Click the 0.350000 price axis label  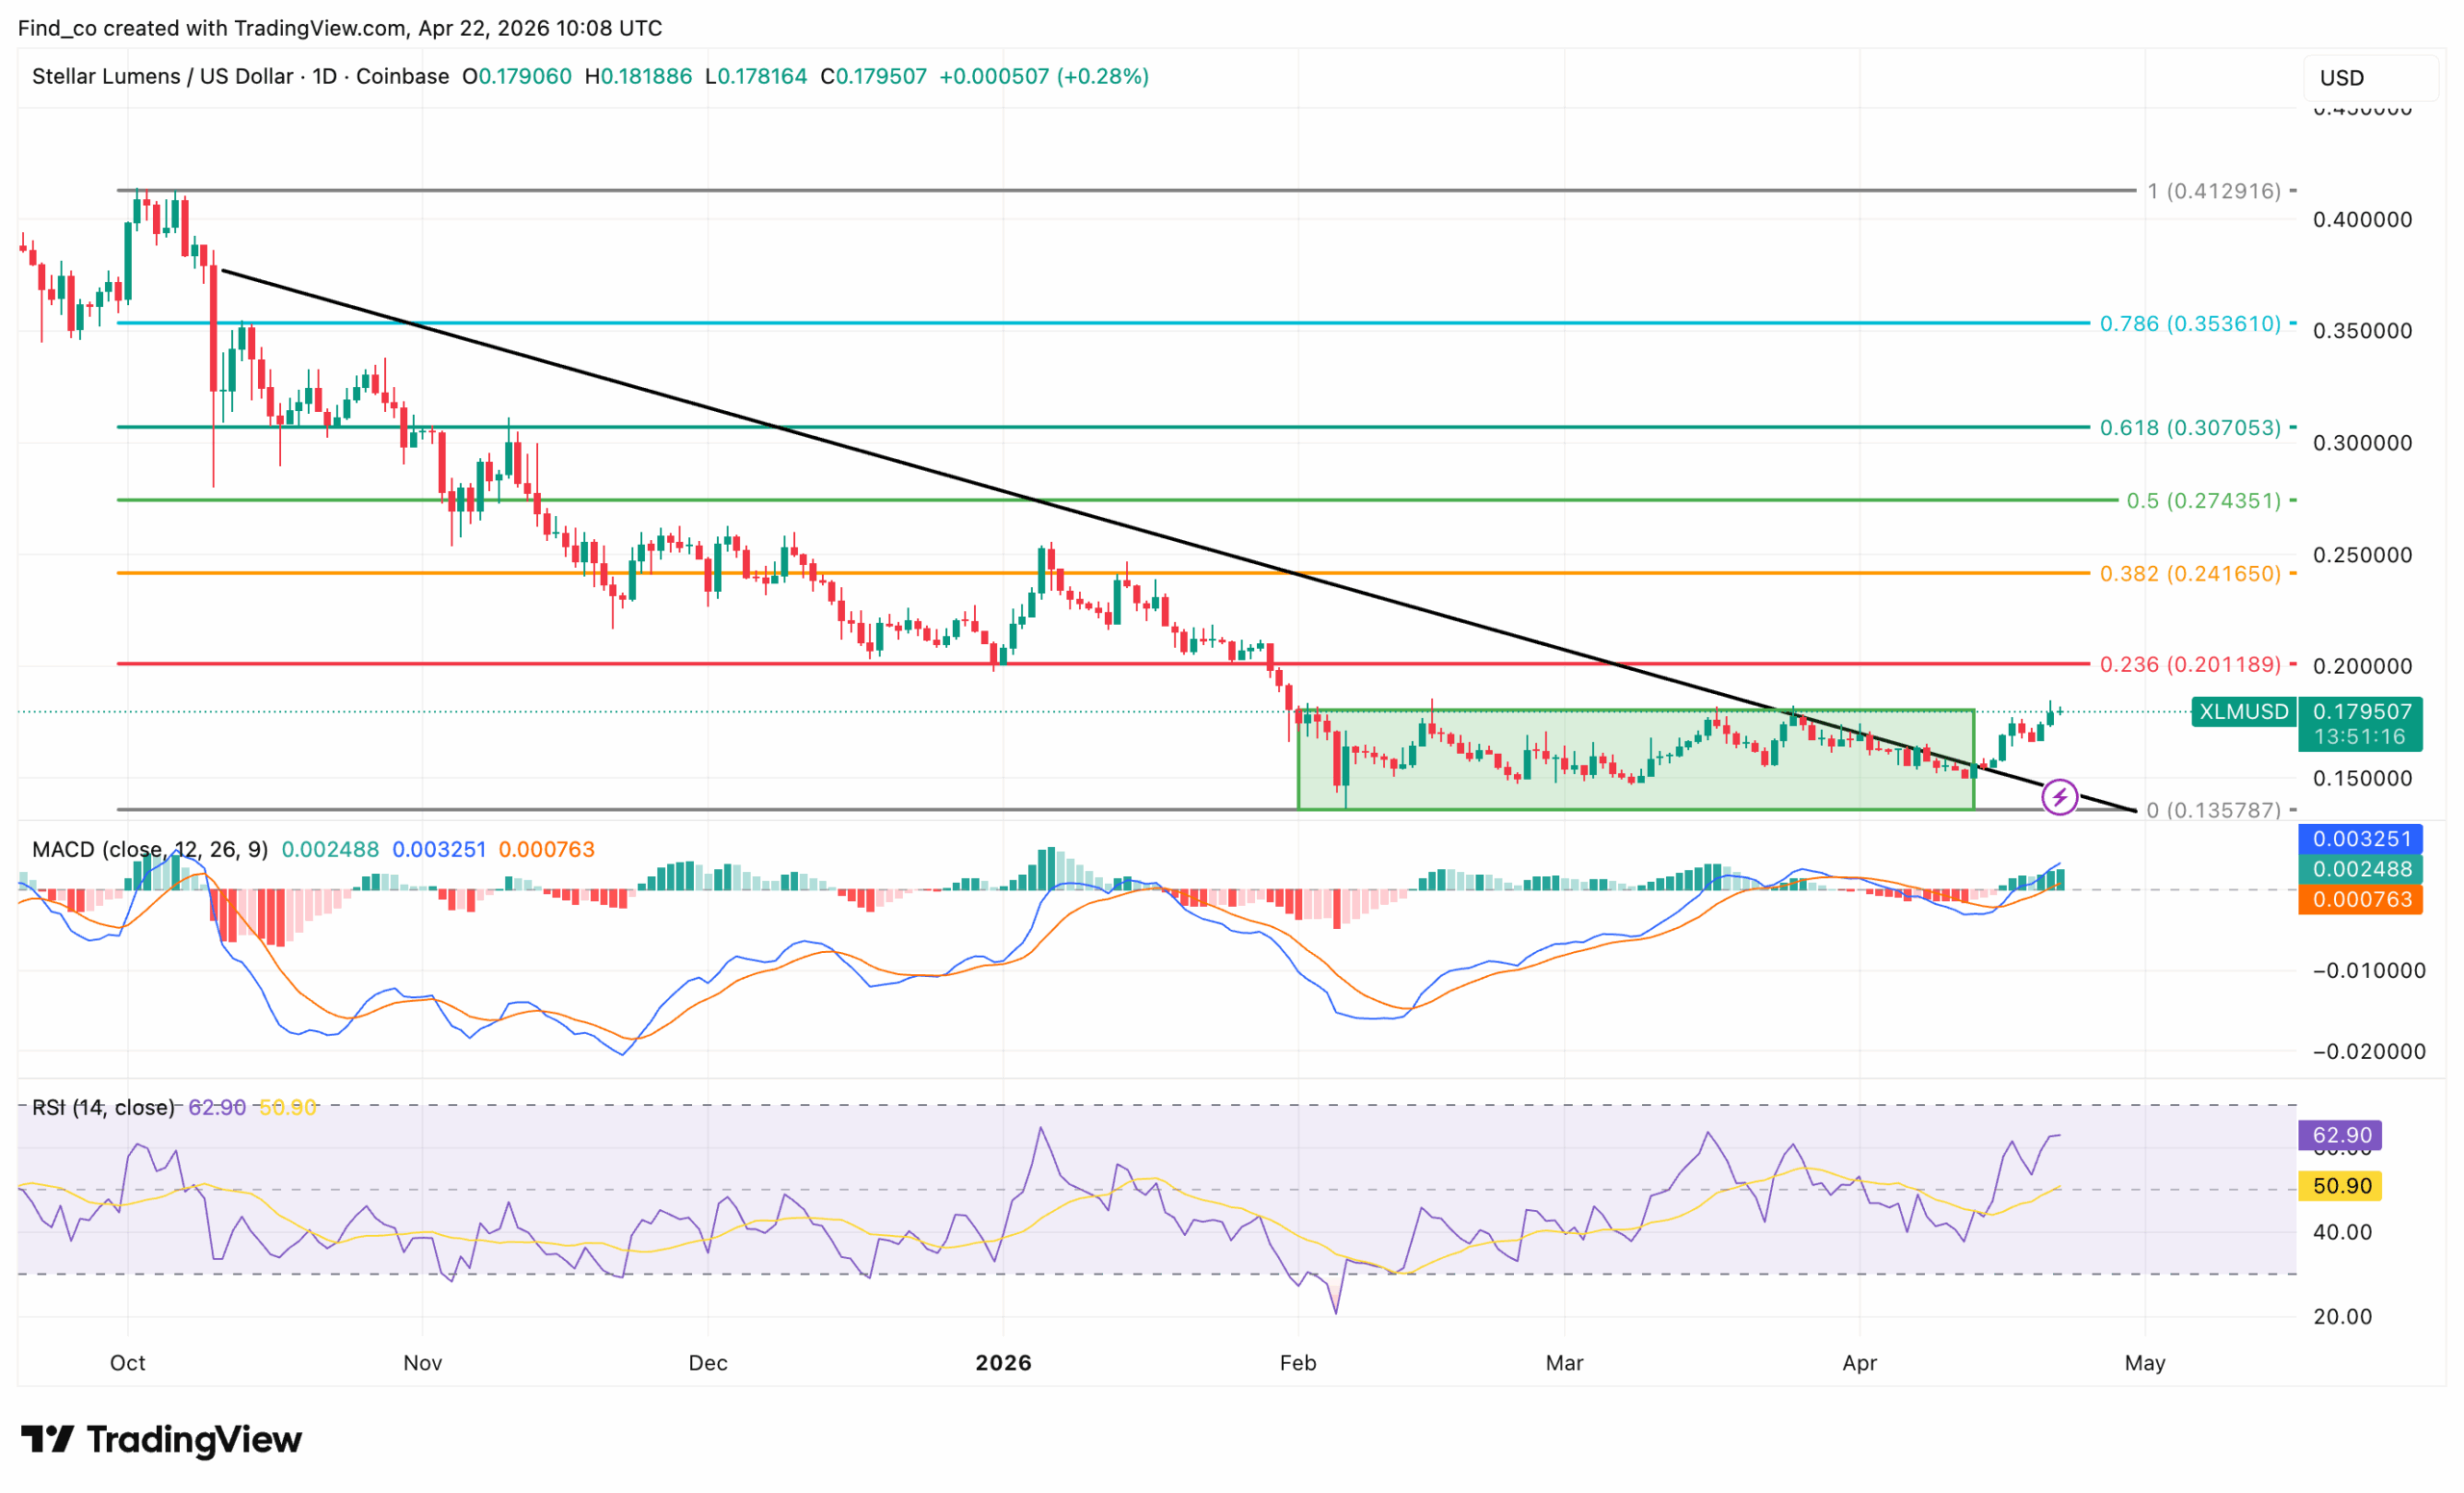click(x=2362, y=330)
